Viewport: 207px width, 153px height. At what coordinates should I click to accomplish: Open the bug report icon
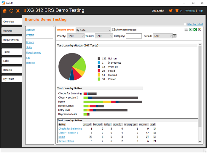click(x=18, y=11)
